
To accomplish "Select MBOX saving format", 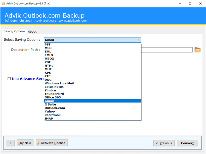I will pos(49,59).
